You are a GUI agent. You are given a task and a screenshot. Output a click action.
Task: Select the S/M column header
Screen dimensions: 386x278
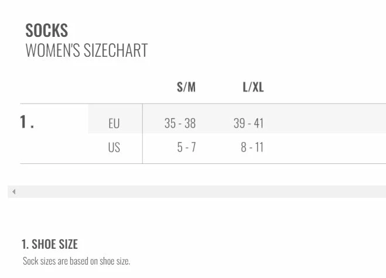pos(186,87)
